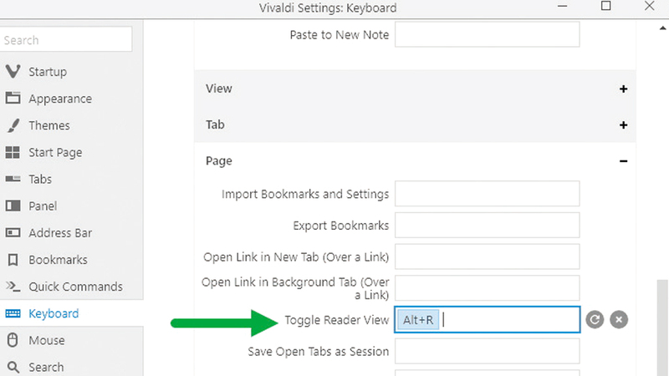The height and width of the screenshot is (376, 669).
Task: Expand the View shortcuts section
Action: click(x=623, y=89)
